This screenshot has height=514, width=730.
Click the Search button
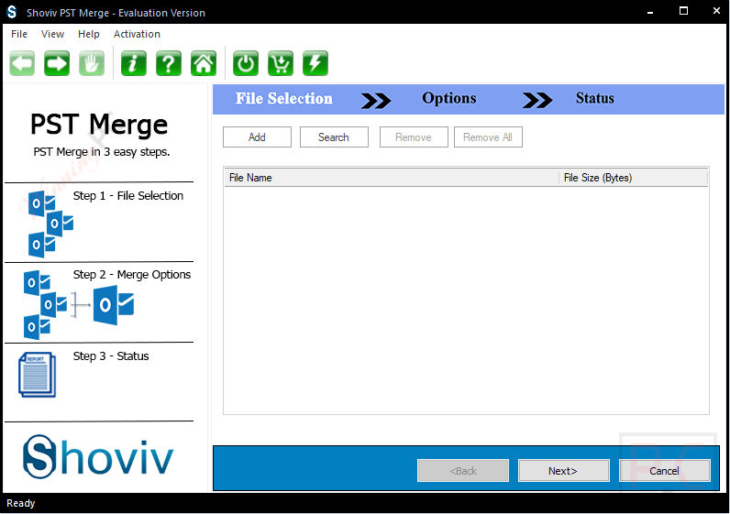(334, 137)
